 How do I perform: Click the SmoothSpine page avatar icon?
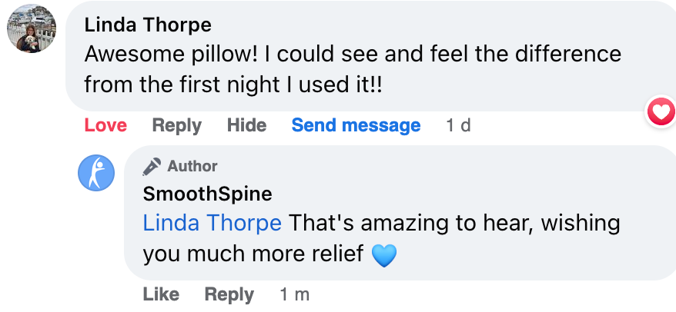tap(96, 173)
